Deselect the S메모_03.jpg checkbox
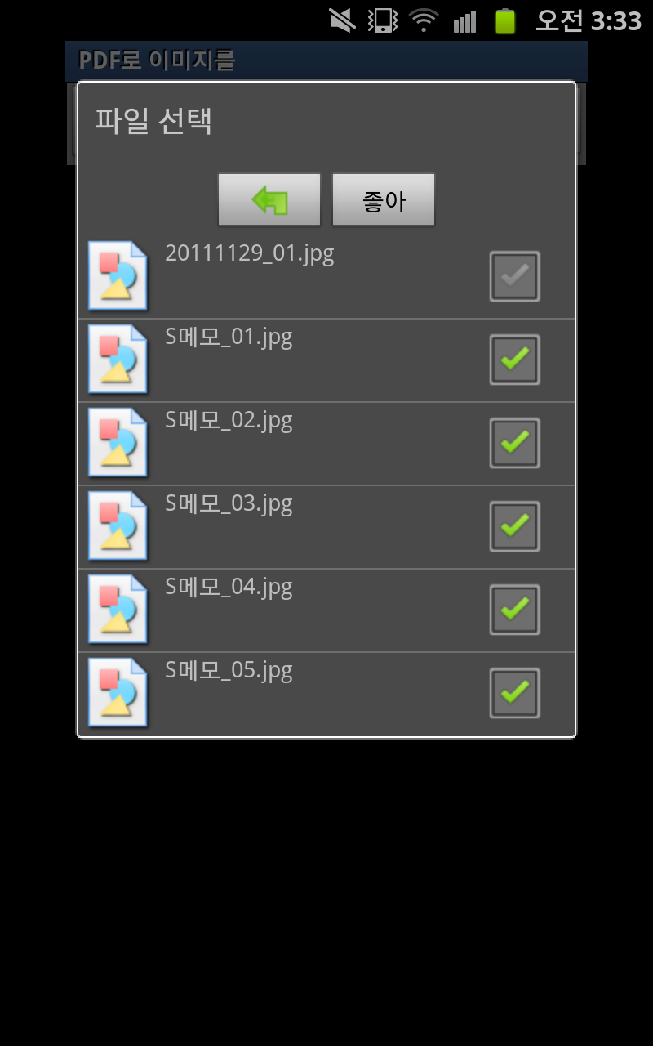This screenshot has width=653, height=1046. click(514, 526)
